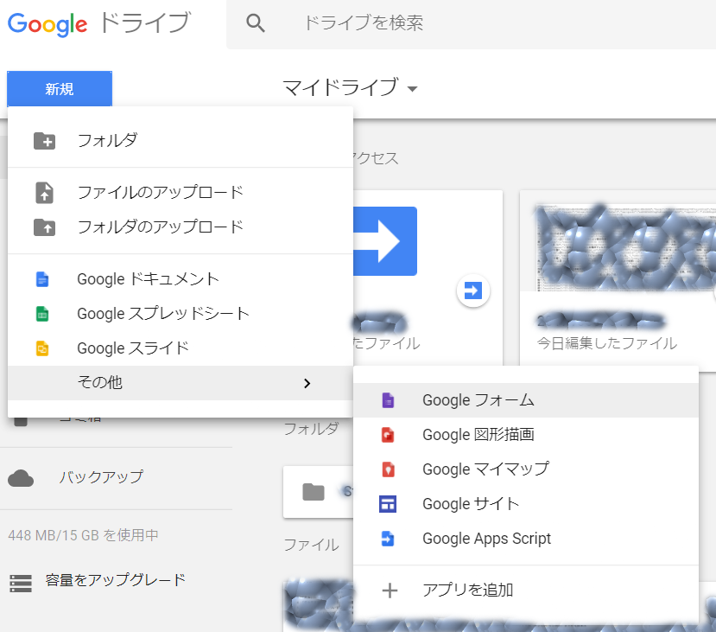Create a Google Apps Script
Screen dimensions: 716x632
tap(526, 539)
